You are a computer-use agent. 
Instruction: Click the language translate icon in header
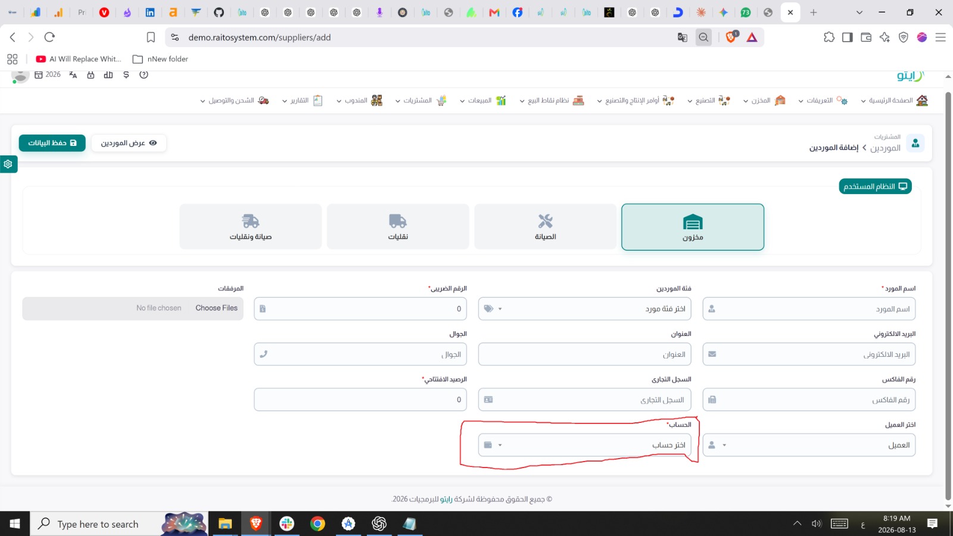pyautogui.click(x=73, y=75)
